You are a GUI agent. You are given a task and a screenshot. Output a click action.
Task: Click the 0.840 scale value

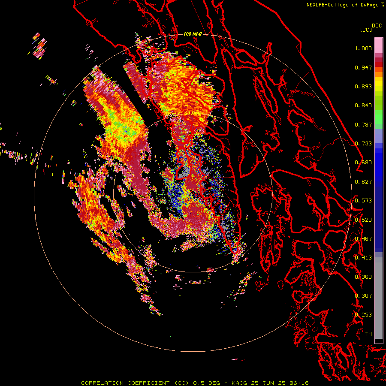pos(363,106)
